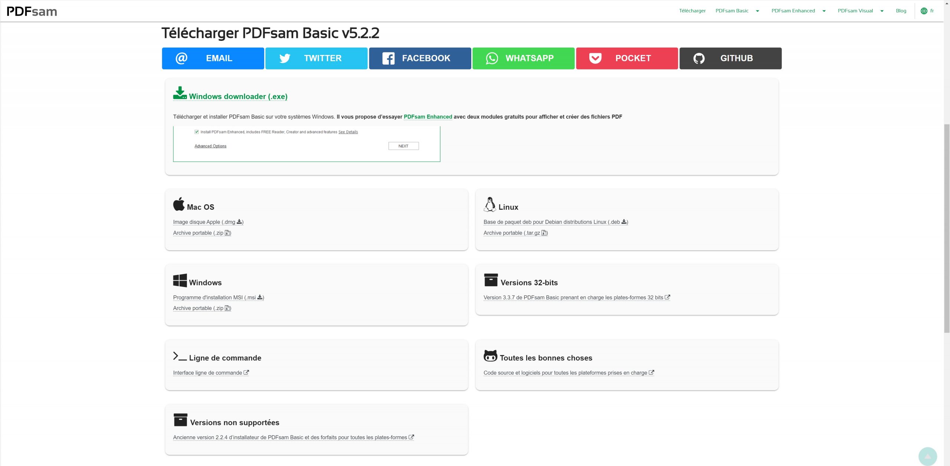Download the Image disque Apple .dmg

coord(208,222)
